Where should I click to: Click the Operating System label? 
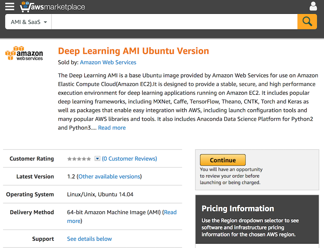tap(30, 195)
